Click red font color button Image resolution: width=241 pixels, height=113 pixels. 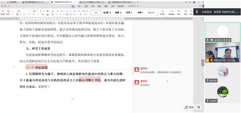point(48,14)
